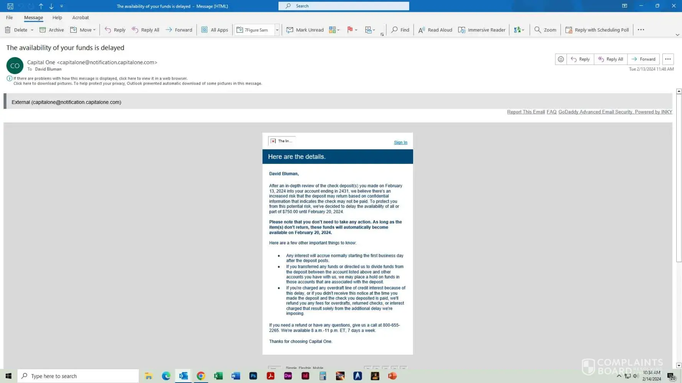
Task: Start Read Aloud
Action: pos(435,30)
